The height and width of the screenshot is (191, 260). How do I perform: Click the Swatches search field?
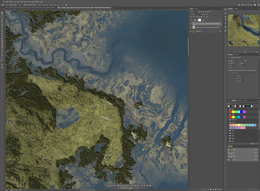click(244, 104)
